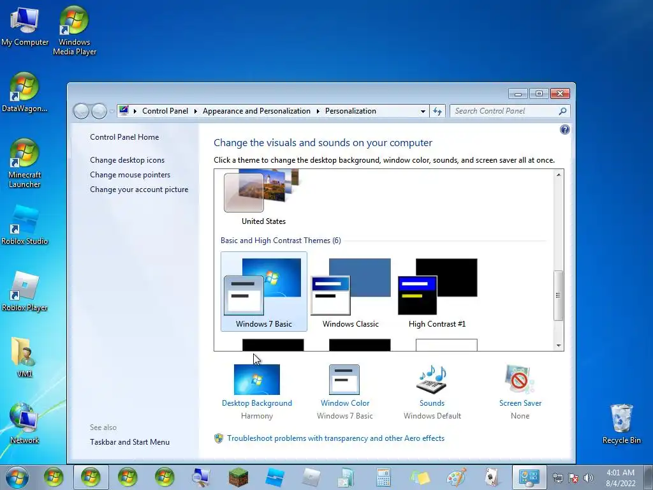Click Appearance and Personalization breadcrumb
The height and width of the screenshot is (490, 653).
[256, 111]
